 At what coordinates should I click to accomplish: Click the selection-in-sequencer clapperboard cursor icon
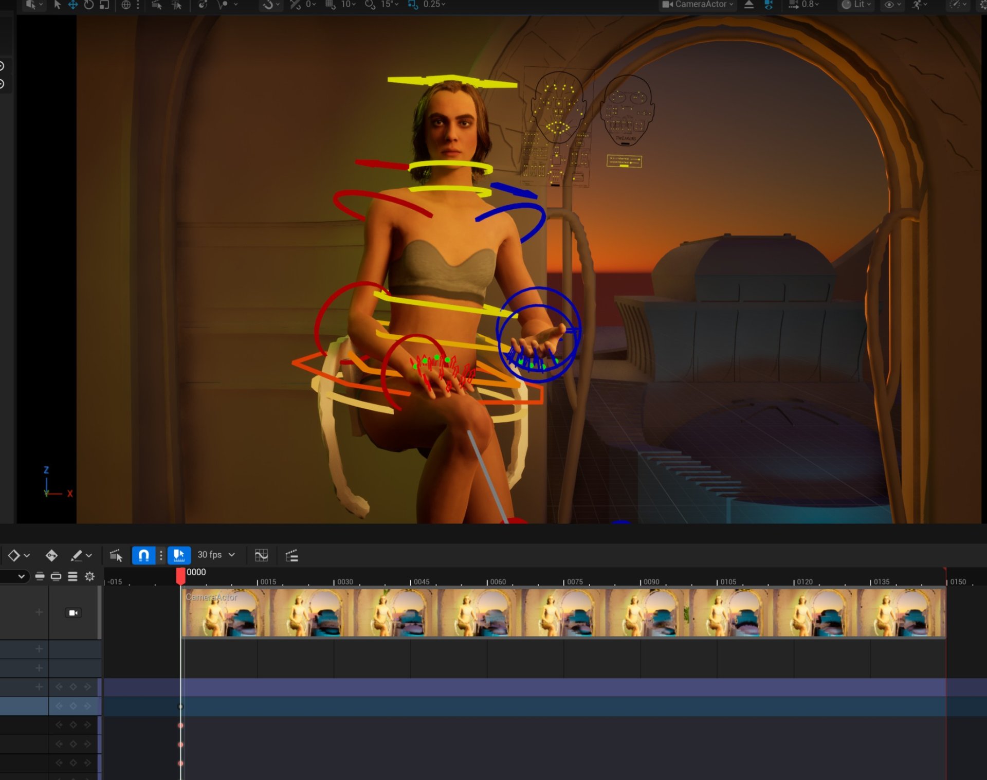pyautogui.click(x=116, y=555)
